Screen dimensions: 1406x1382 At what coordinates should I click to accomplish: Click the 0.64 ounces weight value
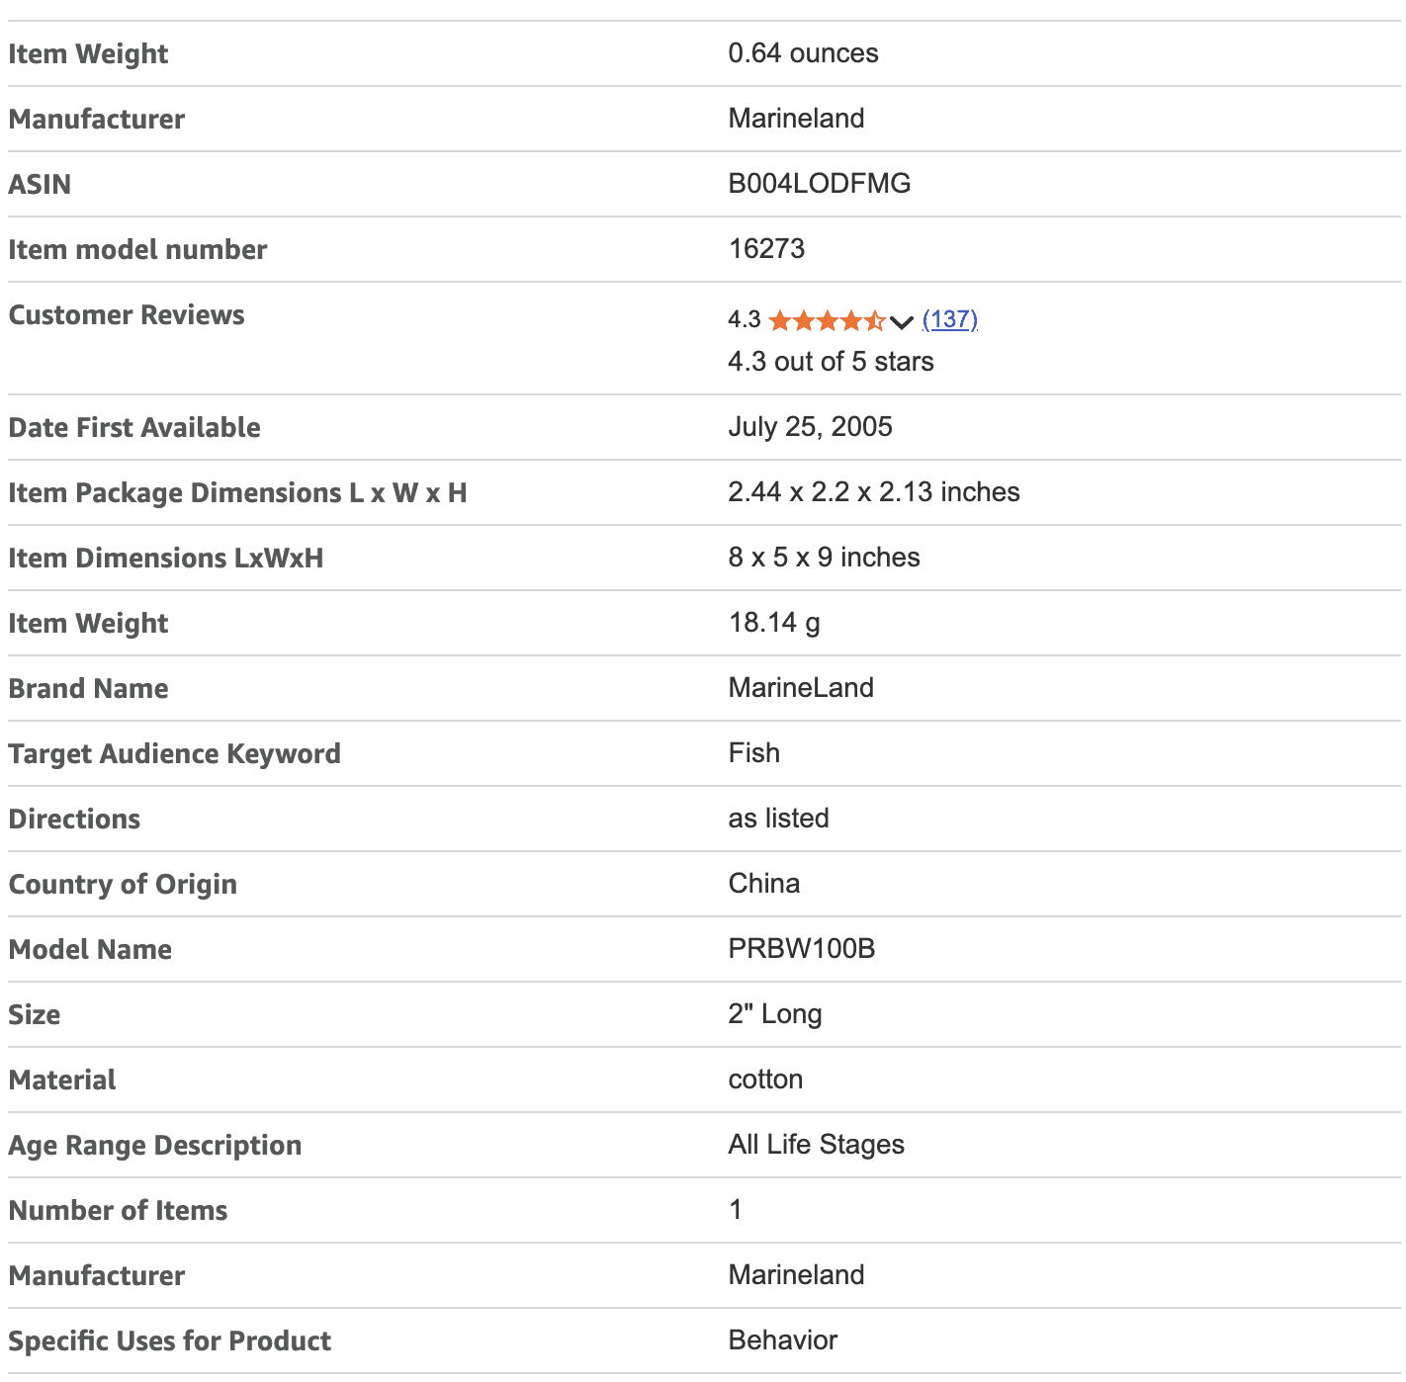click(x=803, y=53)
